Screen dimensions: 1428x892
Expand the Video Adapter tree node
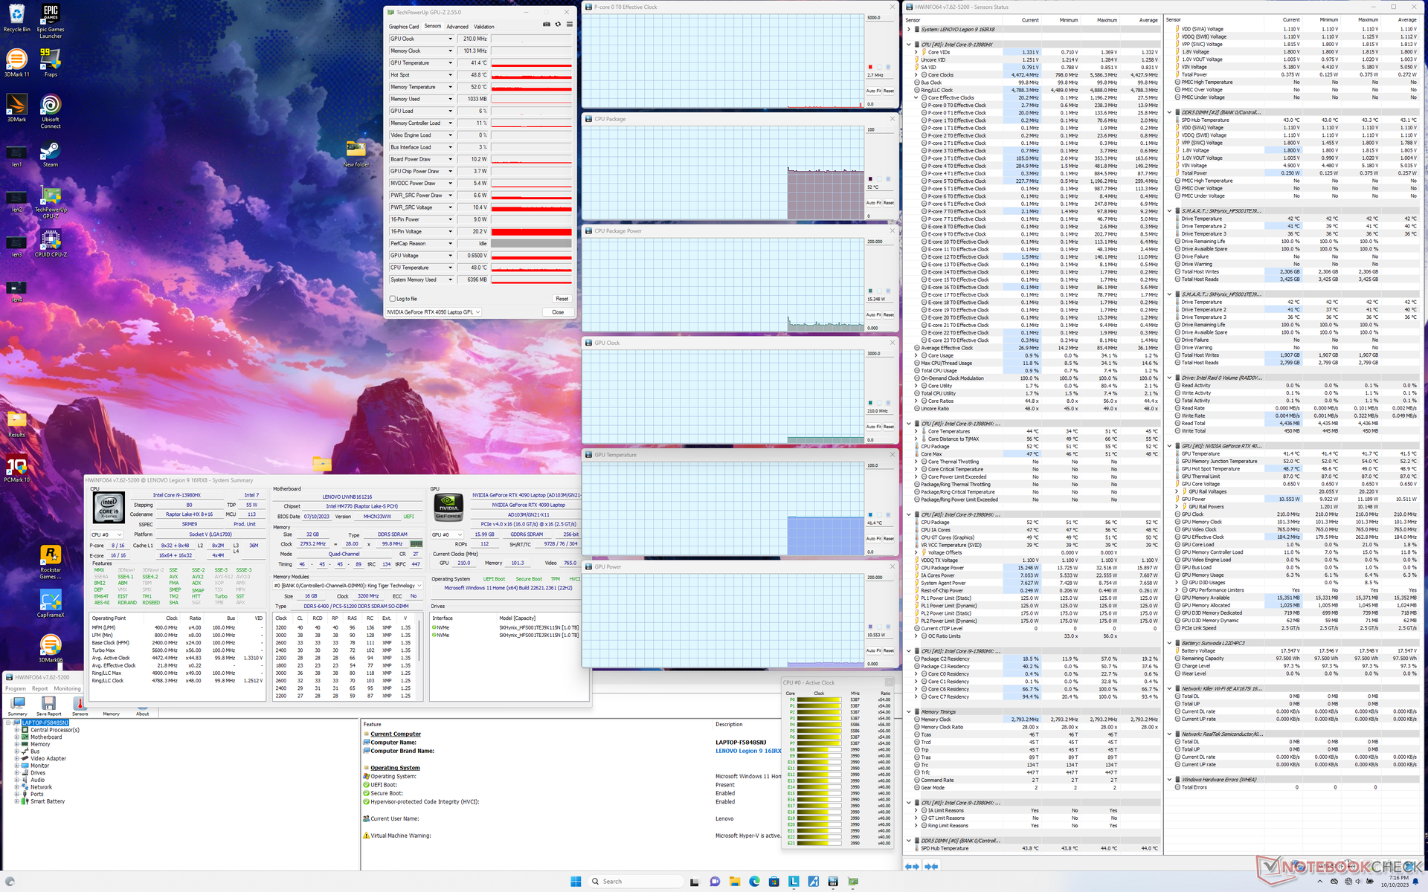[x=16, y=759]
